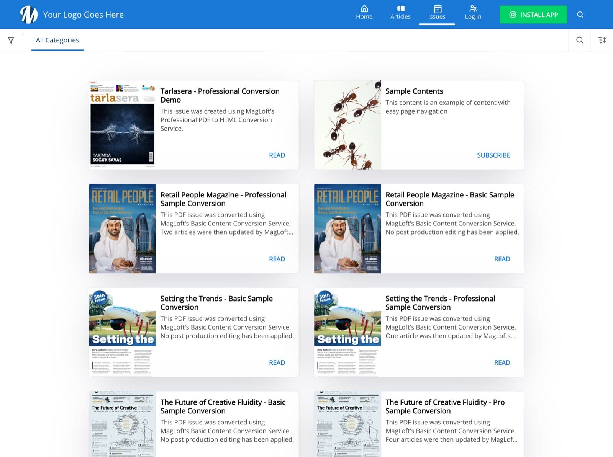Open the Sample Contents ants thumbnail
613x457 pixels.
click(347, 125)
